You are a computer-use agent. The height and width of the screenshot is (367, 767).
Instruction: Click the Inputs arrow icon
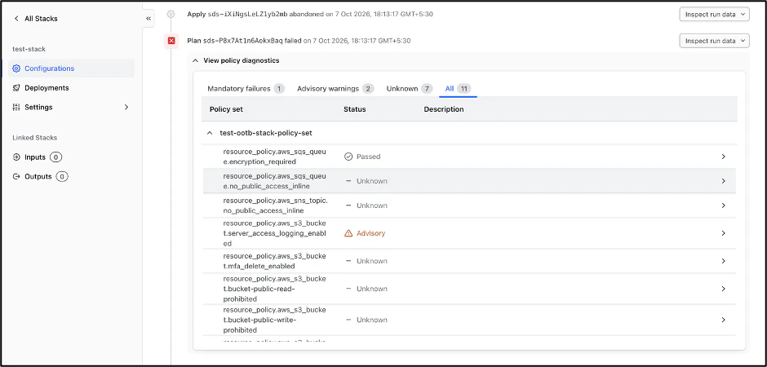tap(16, 157)
